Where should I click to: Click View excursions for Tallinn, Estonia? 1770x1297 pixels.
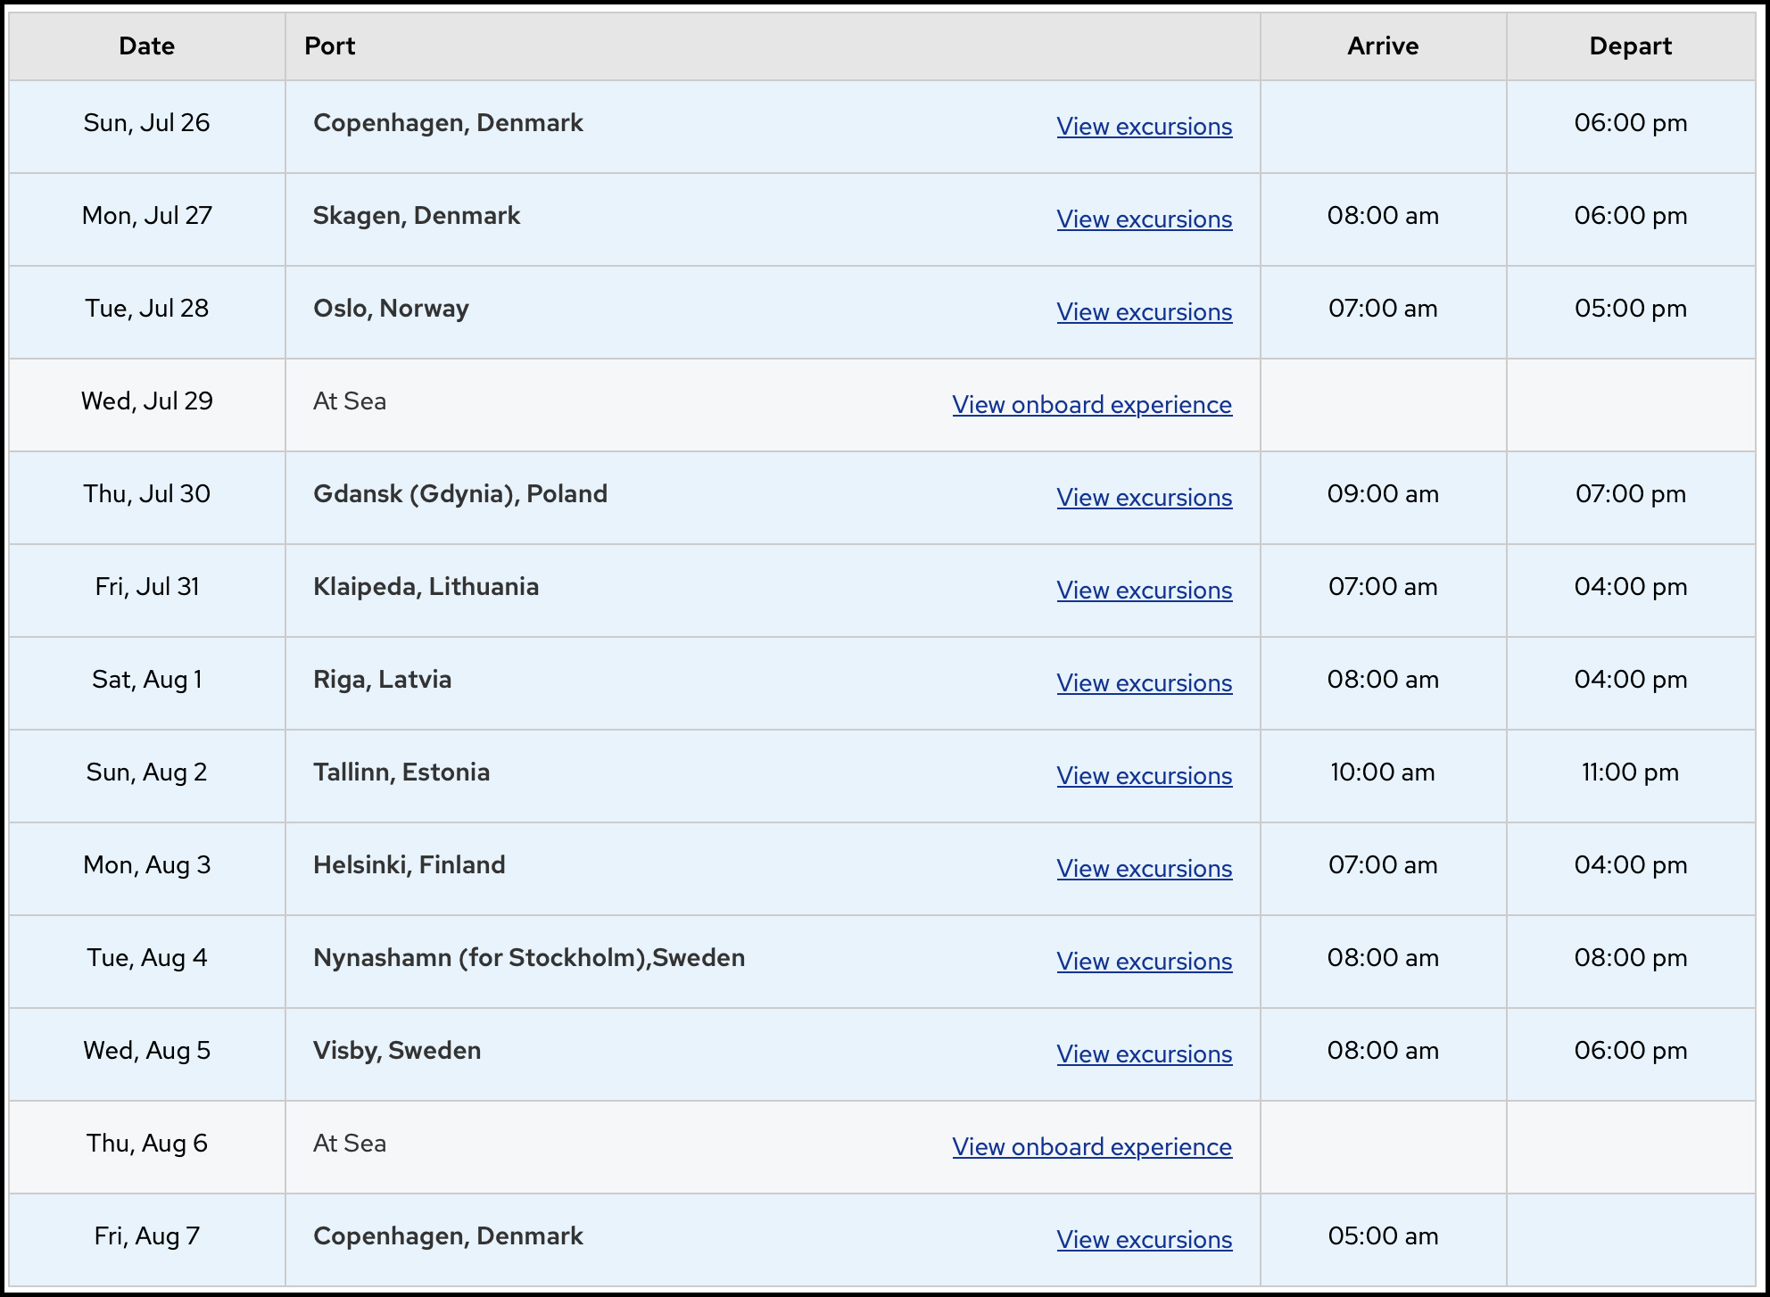[1144, 776]
